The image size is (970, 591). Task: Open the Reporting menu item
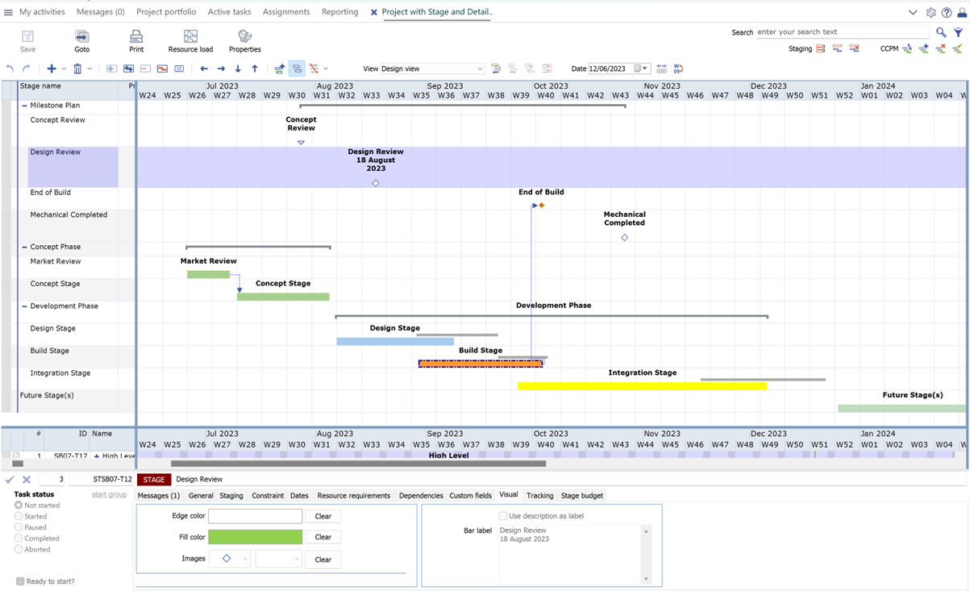(x=339, y=12)
